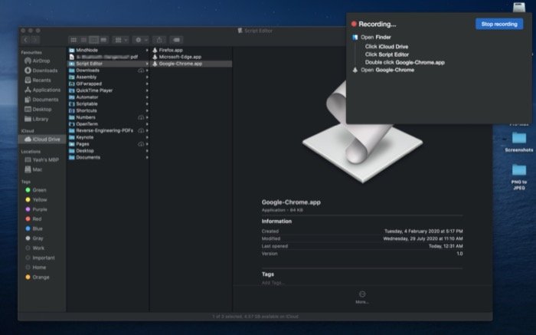Open Applications in the sidebar
This screenshot has height=335, width=536.
tap(42, 90)
